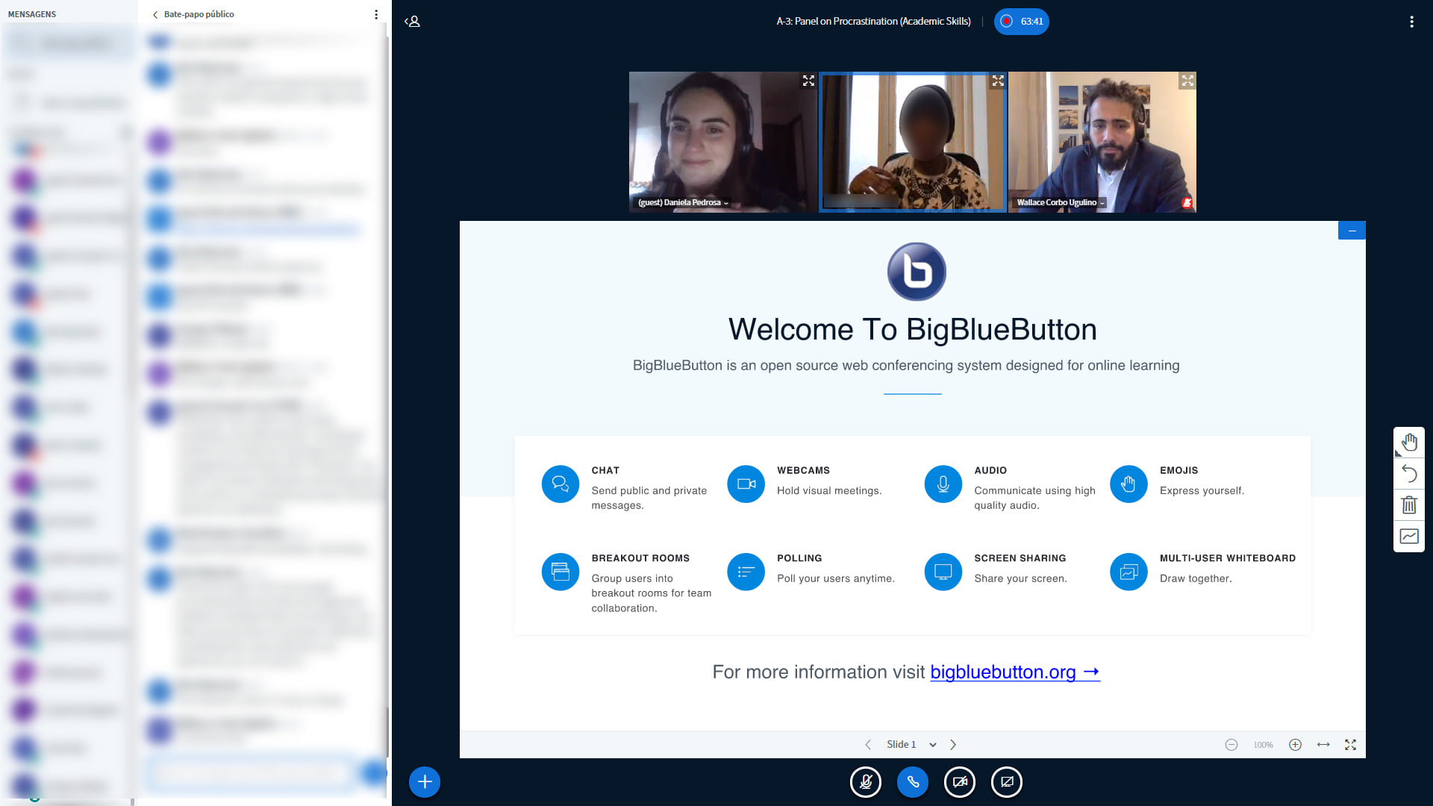Click the Audio feature icon
The image size is (1433, 806).
[x=943, y=484]
